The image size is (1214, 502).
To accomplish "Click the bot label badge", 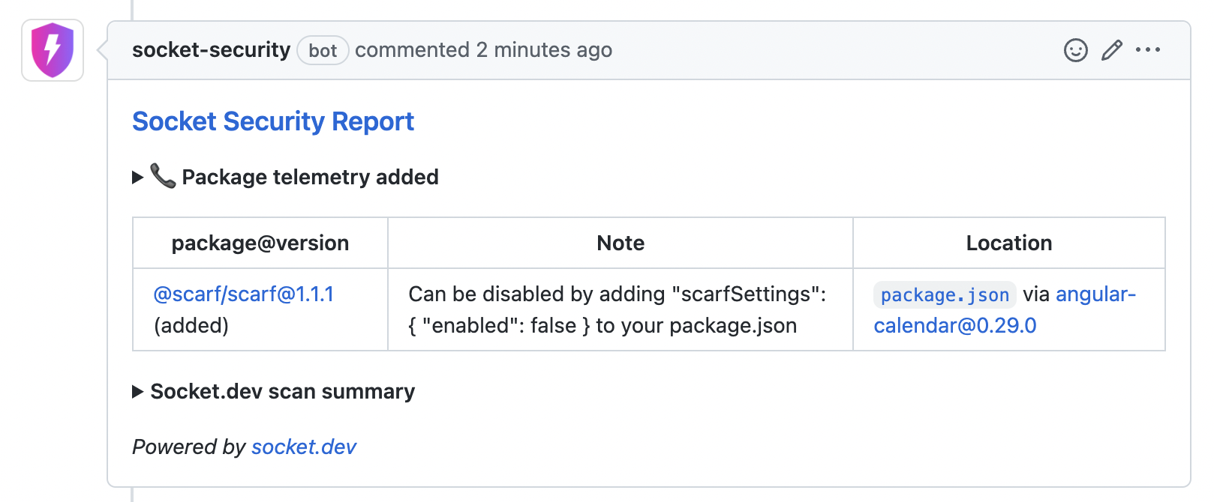I will pos(323,51).
